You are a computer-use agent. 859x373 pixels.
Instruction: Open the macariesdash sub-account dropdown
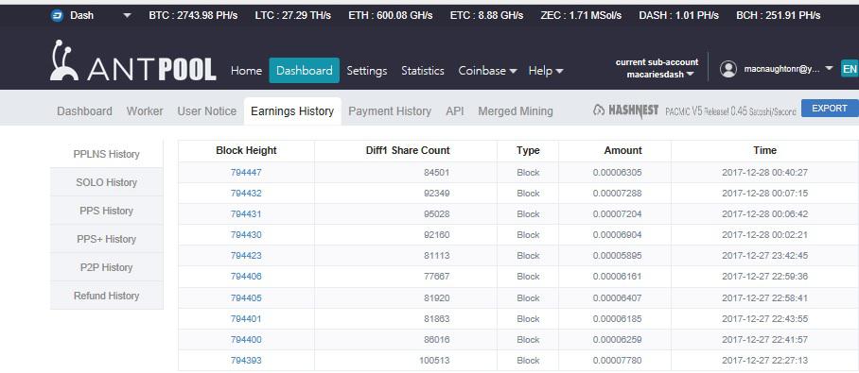click(660, 75)
